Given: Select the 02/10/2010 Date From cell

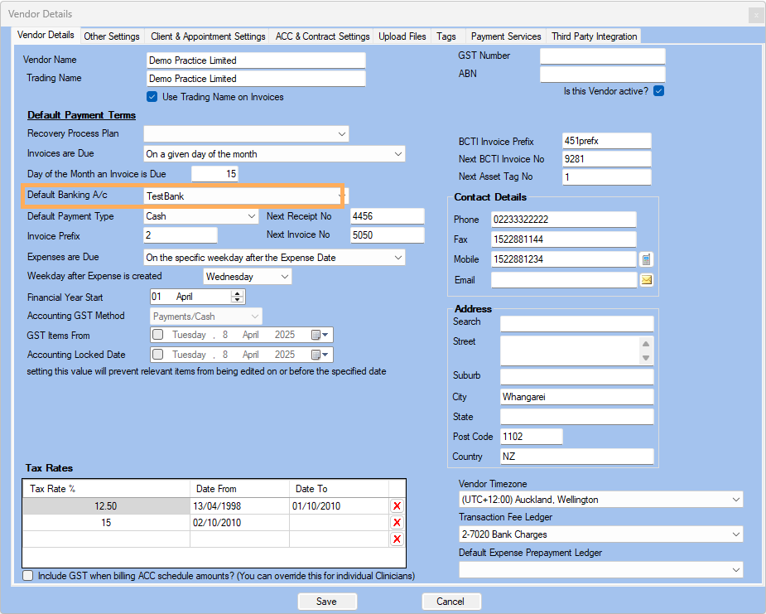Looking at the screenshot, I should (239, 523).
